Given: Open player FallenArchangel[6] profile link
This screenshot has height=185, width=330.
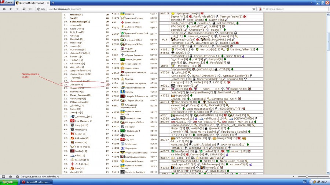Looking at the screenshot, I should coord(80,22).
